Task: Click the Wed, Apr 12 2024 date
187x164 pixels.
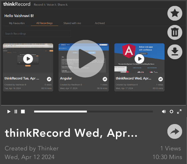Action: point(30,157)
